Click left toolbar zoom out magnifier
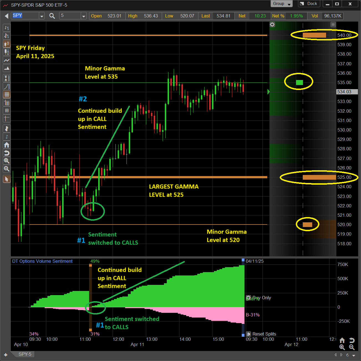 (7, 169)
